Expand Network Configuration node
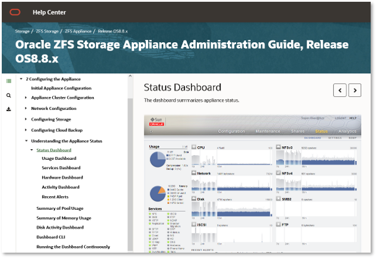376x258 pixels. (26, 108)
